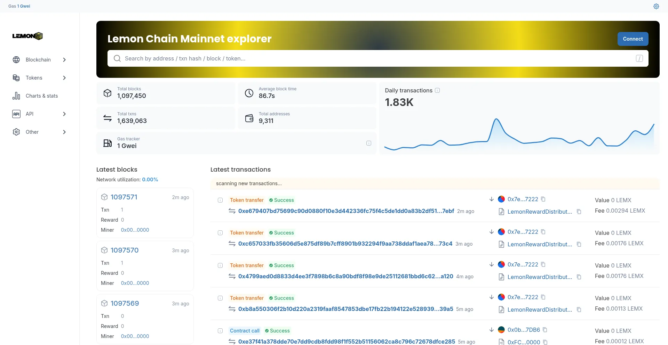The image size is (668, 345).
Task: Open details icon for Contract call transaction
Action: point(220,331)
